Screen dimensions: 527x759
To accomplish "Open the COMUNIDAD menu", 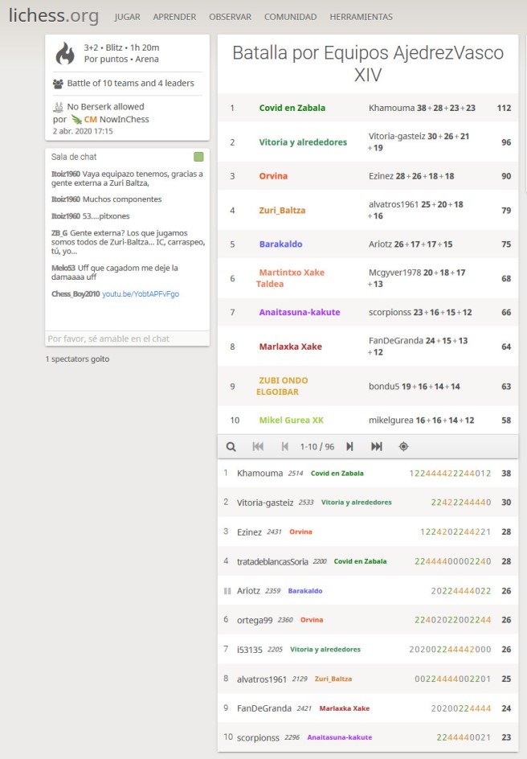I will click(x=290, y=17).
